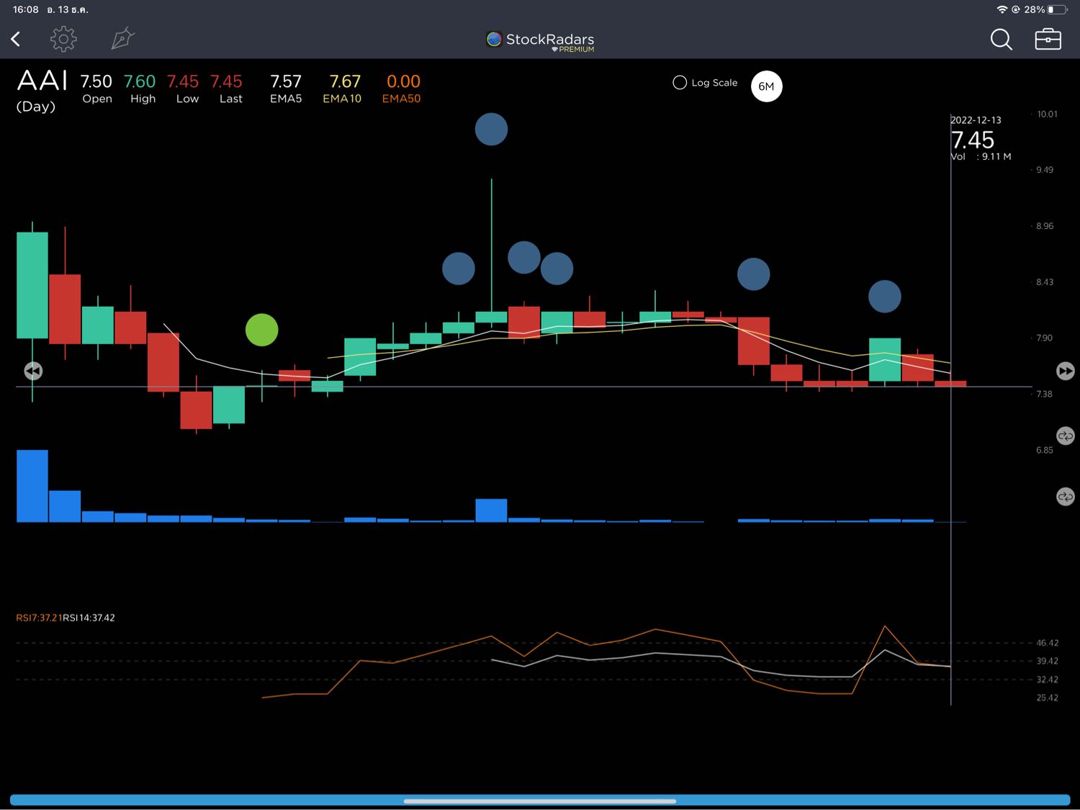Tap the rewind chart button on left
1080x810 pixels.
(x=33, y=371)
